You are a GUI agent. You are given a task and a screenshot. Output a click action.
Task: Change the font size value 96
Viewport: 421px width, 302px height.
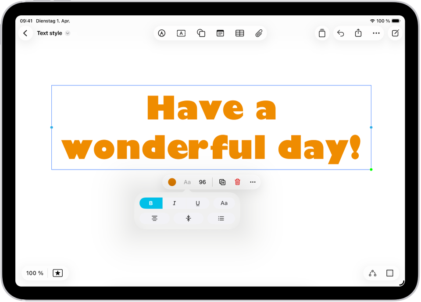(203, 182)
